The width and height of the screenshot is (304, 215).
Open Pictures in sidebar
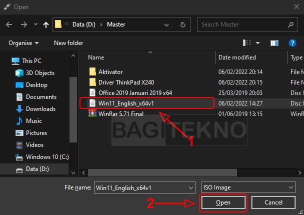click(31, 133)
